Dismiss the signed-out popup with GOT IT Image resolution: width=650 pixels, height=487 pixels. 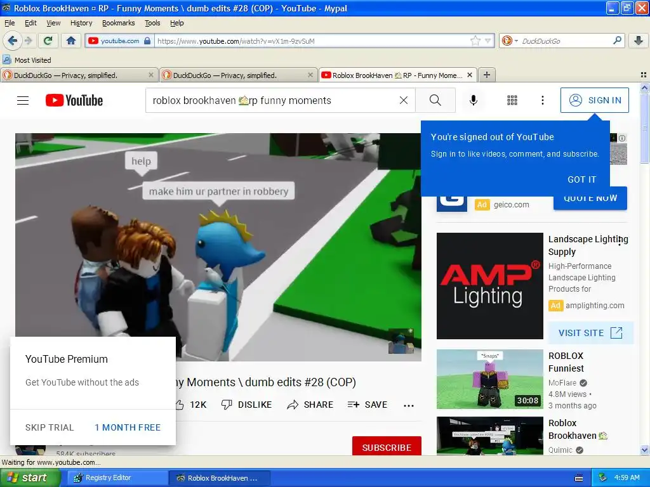(581, 179)
